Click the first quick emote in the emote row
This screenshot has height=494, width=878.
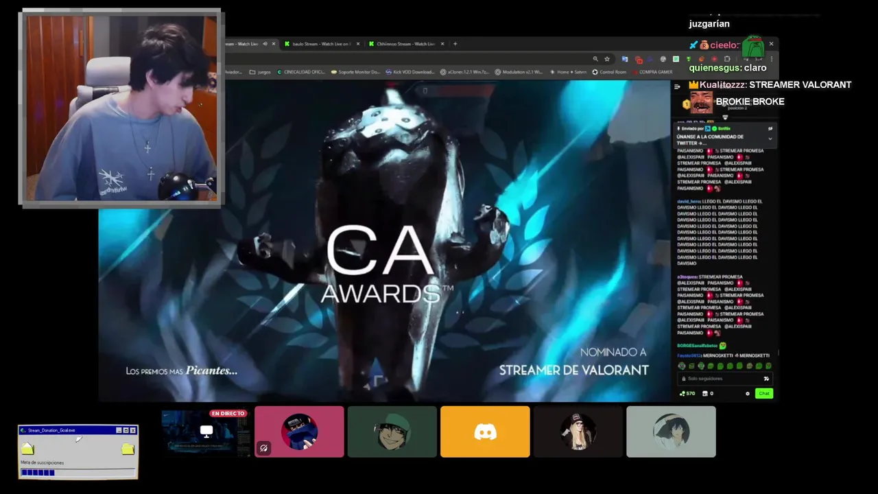click(681, 366)
